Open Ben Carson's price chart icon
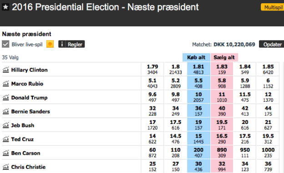The width and height of the screenshot is (284, 173). point(5,153)
